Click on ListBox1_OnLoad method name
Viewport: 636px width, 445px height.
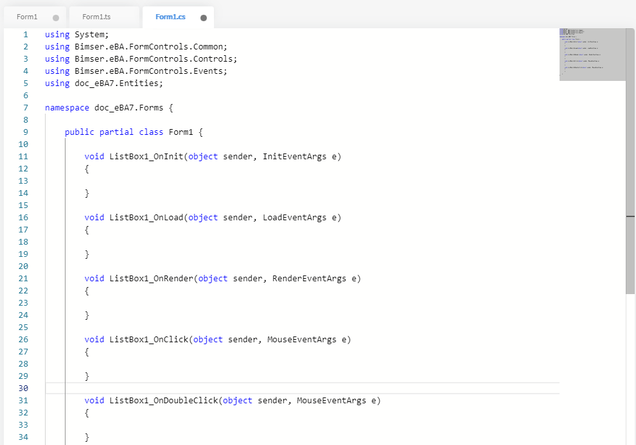pyautogui.click(x=146, y=217)
